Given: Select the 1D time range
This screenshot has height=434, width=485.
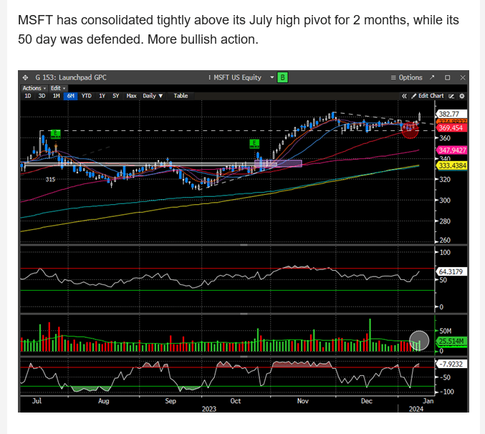Looking at the screenshot, I should tap(28, 96).
